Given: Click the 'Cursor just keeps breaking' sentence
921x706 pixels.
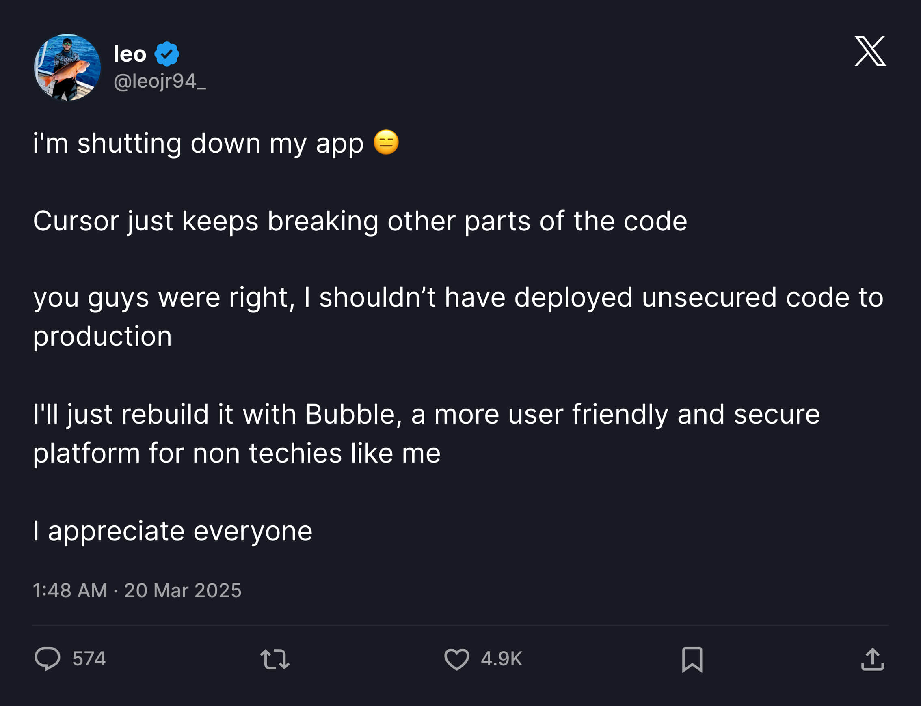Looking at the screenshot, I should (x=360, y=221).
